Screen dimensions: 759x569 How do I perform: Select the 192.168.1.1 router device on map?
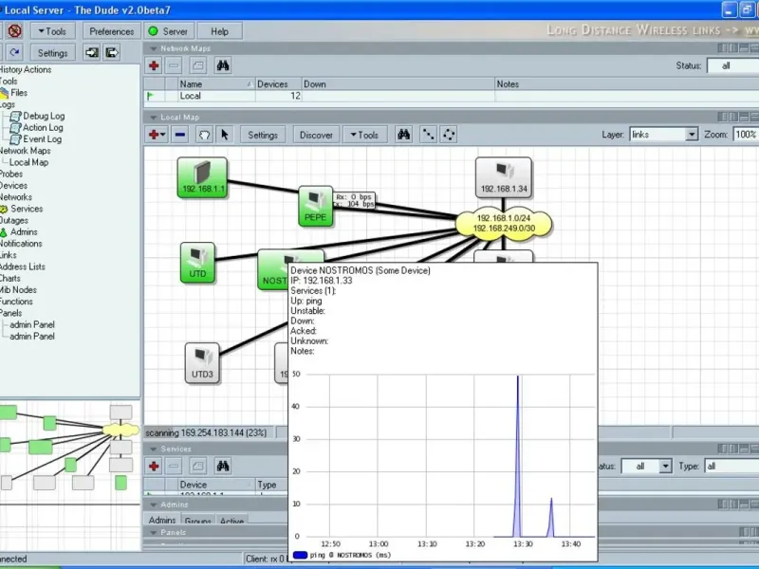click(x=202, y=177)
